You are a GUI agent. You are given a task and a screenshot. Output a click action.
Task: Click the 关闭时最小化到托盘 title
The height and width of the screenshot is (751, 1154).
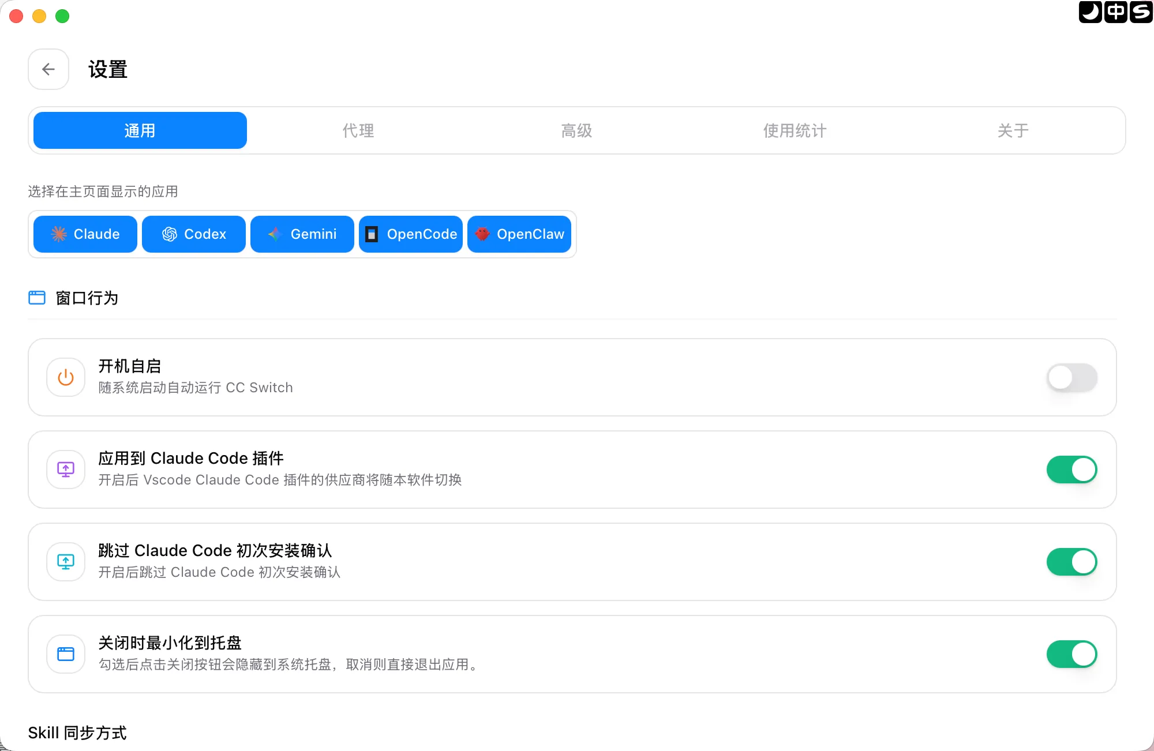click(170, 643)
